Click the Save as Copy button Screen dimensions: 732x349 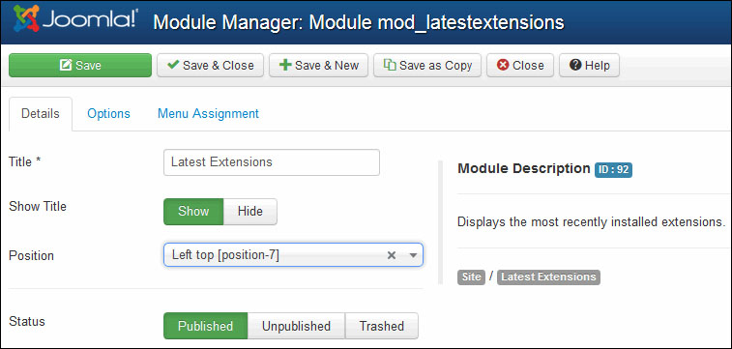point(427,65)
